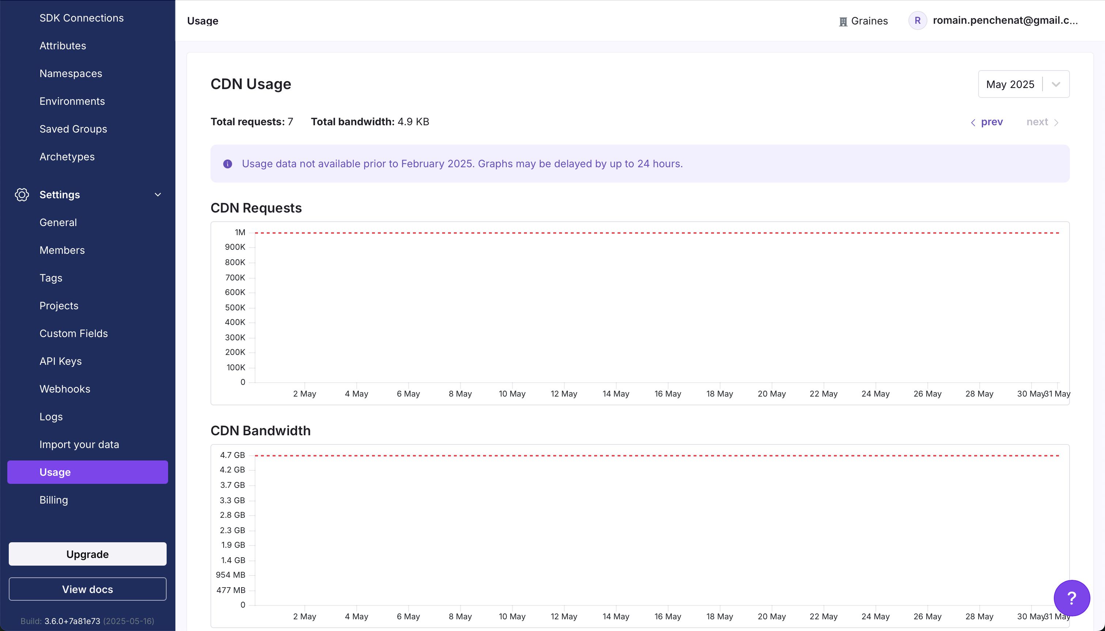
Task: Open Tags settings
Action: coord(51,278)
